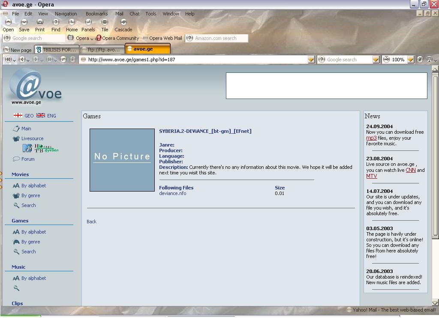Click the No Picture thumbnail
Image resolution: width=439 pixels, height=318 pixels.
point(122,160)
